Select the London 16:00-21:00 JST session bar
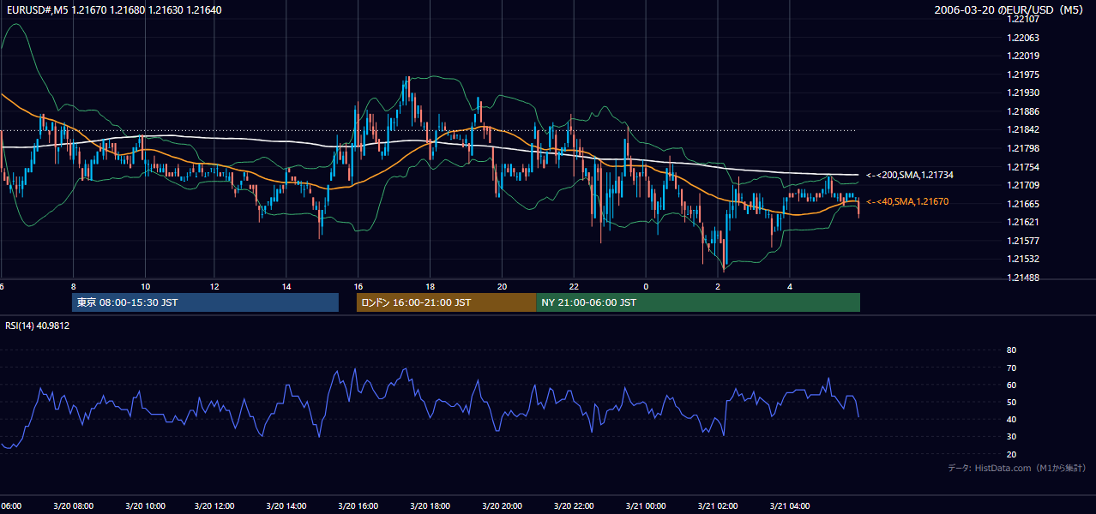1096x514 pixels. pyautogui.click(x=446, y=302)
